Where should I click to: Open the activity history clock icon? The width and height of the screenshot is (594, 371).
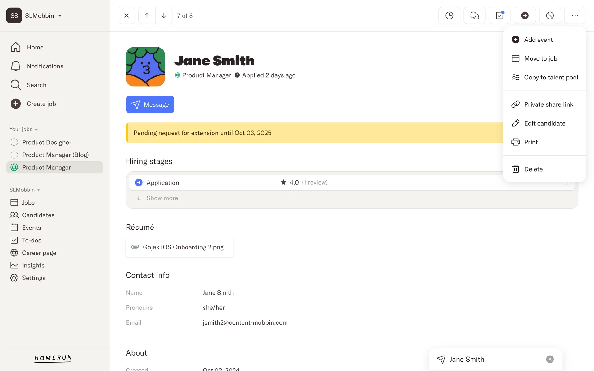point(449,15)
